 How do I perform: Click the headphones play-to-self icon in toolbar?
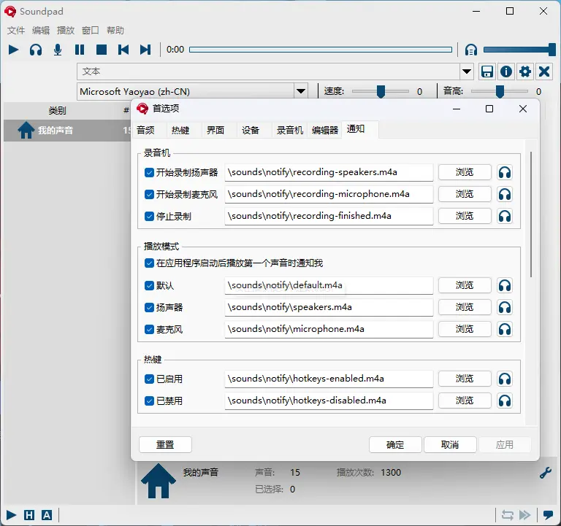(x=35, y=50)
